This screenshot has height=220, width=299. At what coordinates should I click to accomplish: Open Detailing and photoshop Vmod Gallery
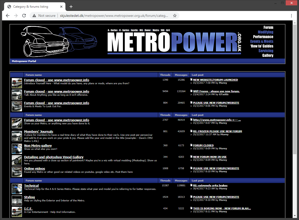click(54, 157)
